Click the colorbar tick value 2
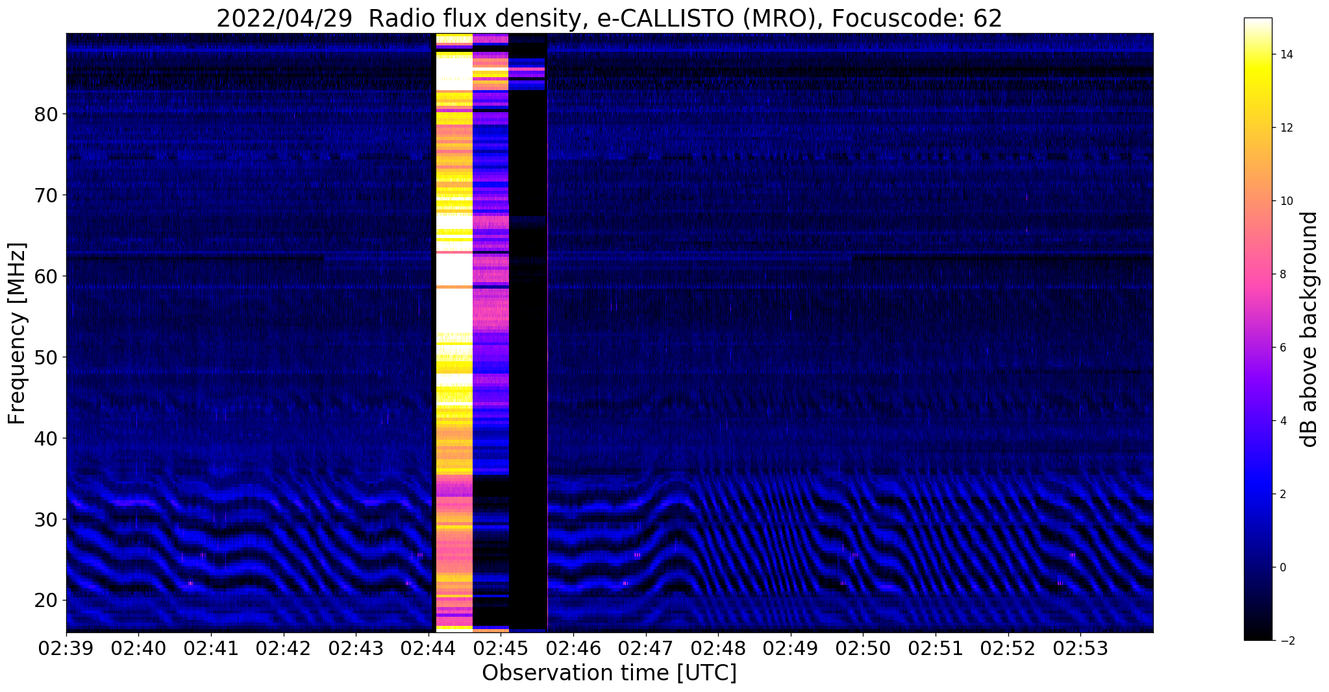This screenshot has width=1329, height=692. [1283, 494]
